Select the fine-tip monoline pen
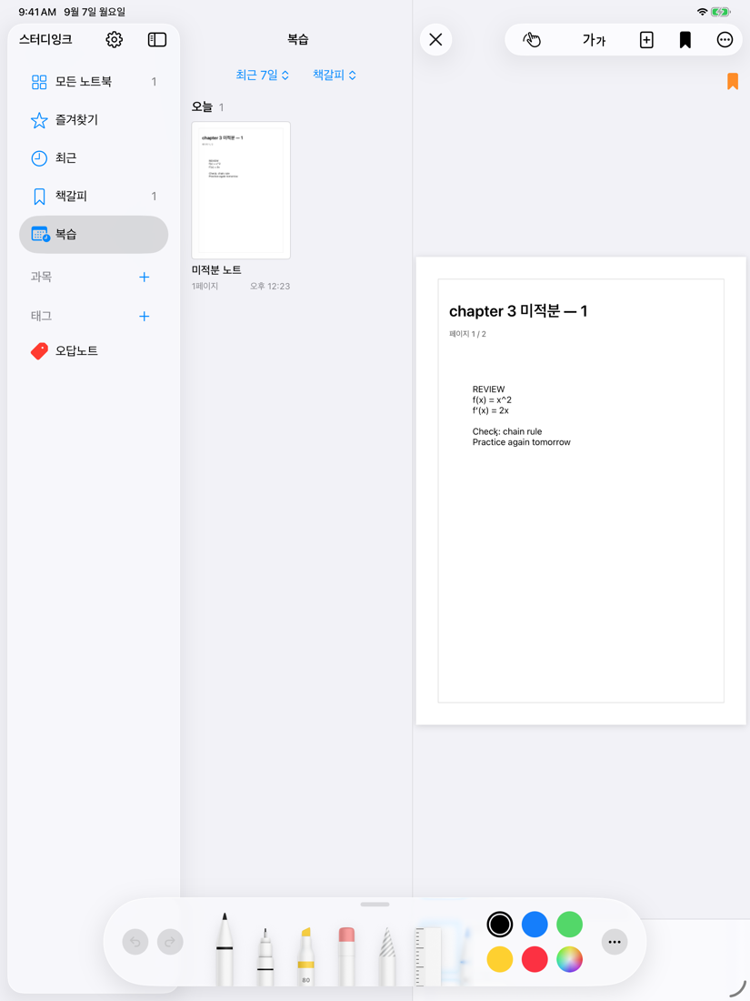750x1001 pixels. (265, 956)
